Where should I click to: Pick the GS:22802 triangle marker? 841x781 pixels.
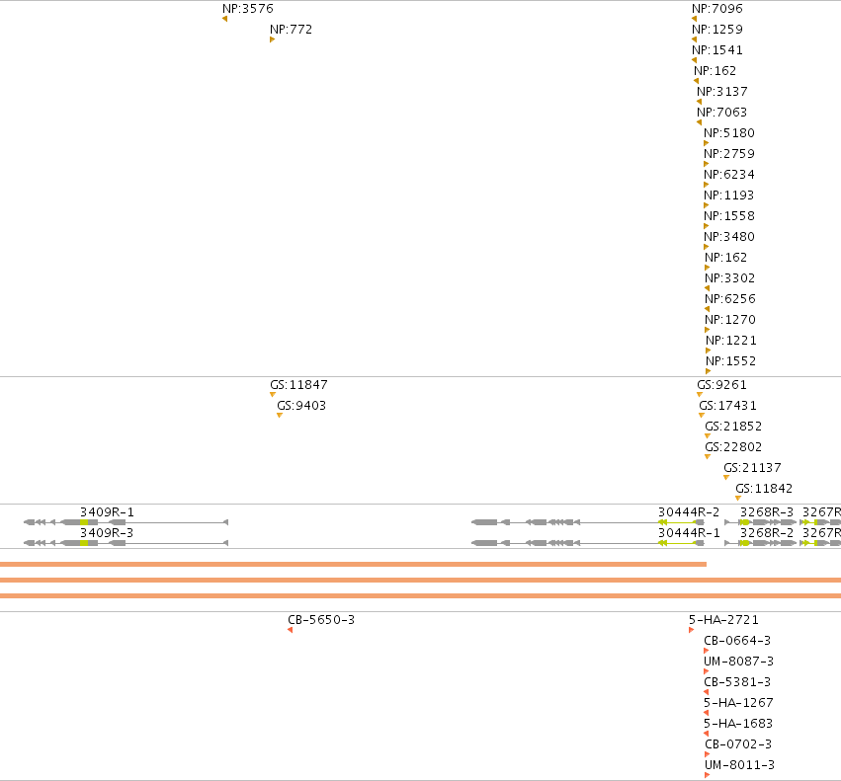[x=708, y=457]
